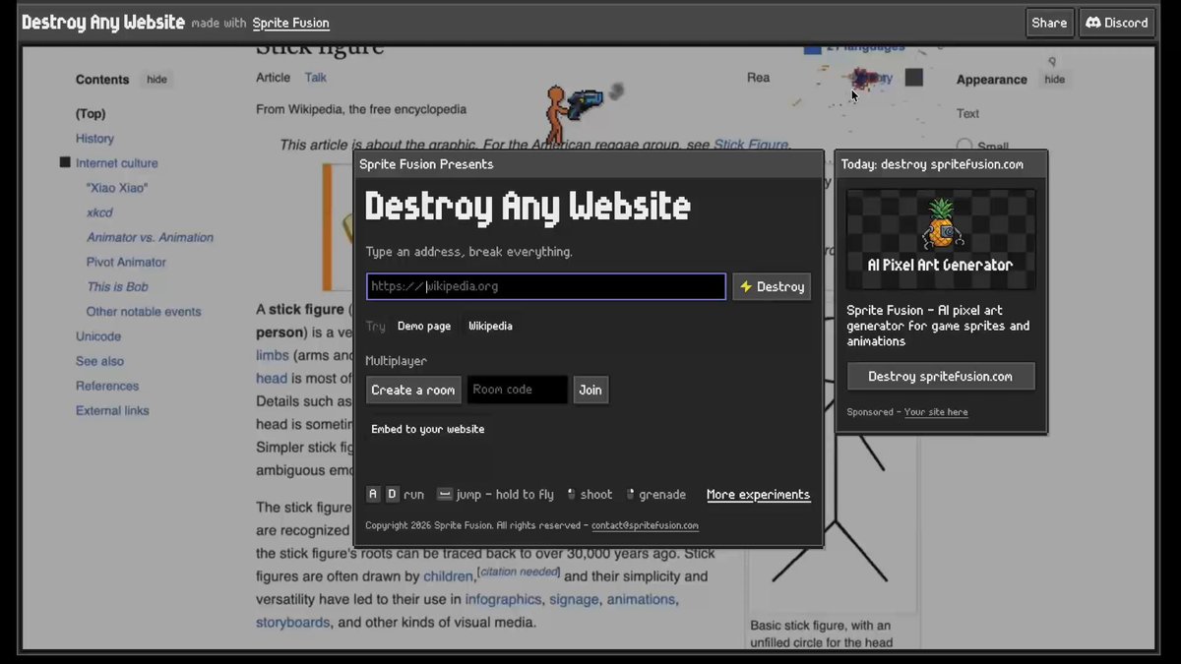Choose the Wikipedia suggestion under the address field
1181x664 pixels.
click(490, 326)
